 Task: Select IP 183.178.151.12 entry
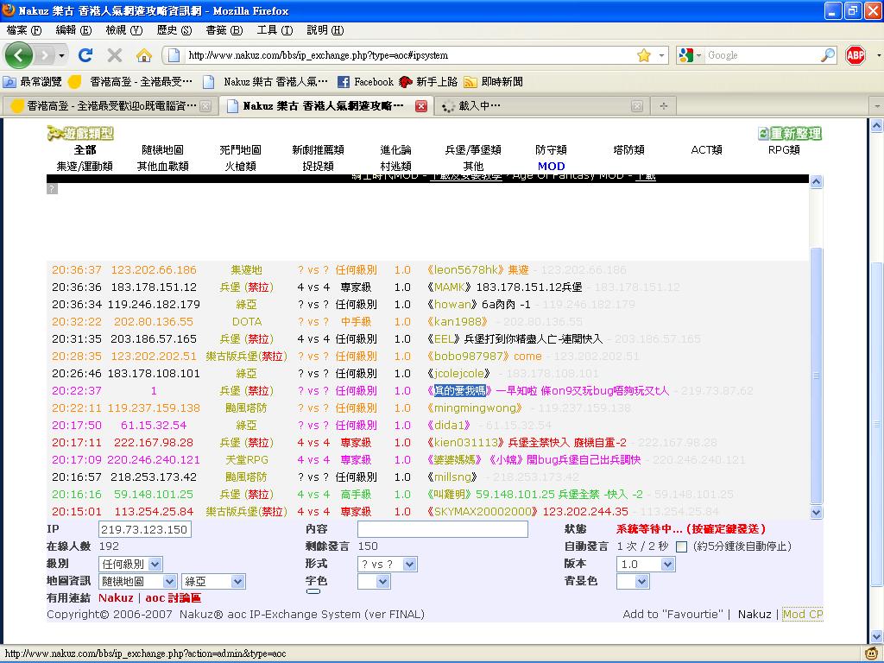point(154,287)
